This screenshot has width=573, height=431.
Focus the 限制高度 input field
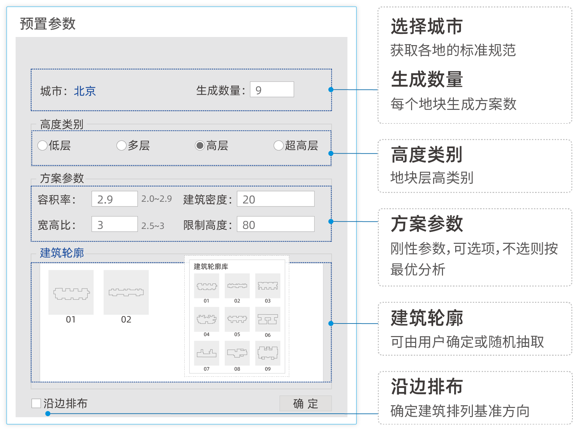point(275,224)
